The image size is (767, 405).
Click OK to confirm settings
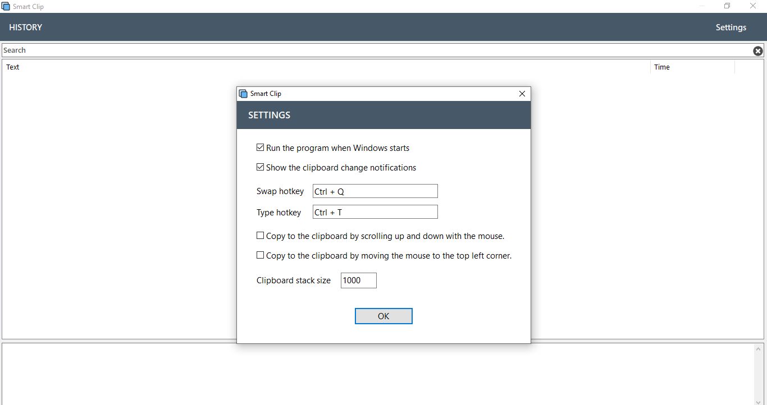[x=383, y=316]
